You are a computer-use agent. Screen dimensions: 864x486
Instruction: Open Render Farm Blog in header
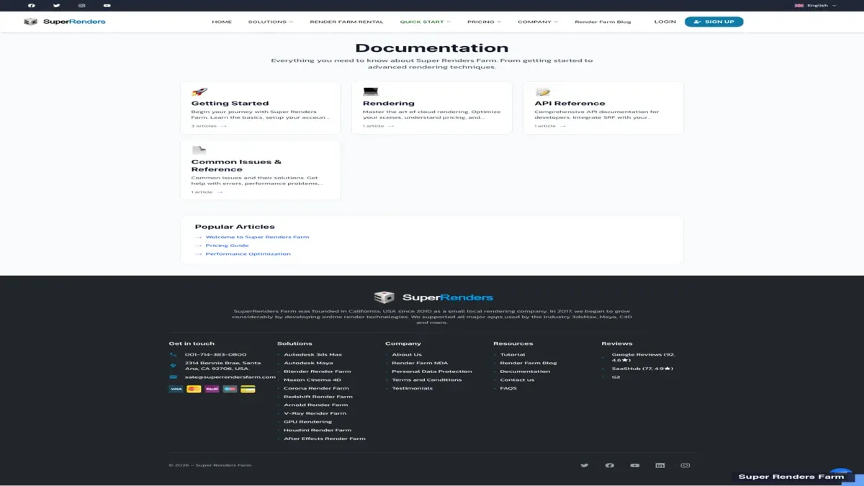pos(603,22)
